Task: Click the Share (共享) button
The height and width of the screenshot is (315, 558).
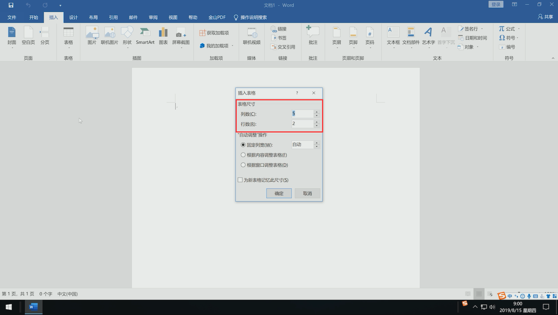Action: (546, 17)
